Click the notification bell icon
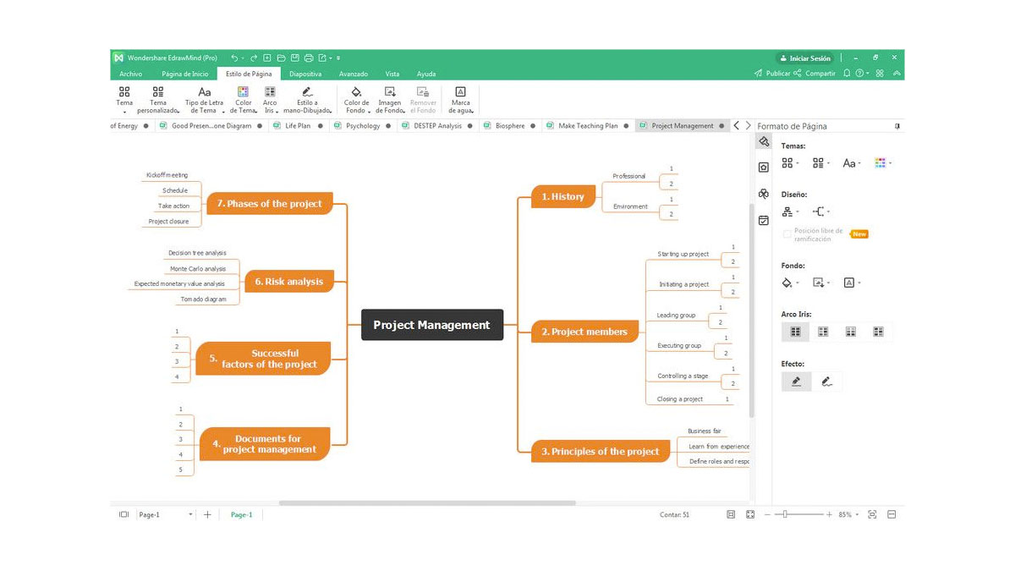This screenshot has width=1015, height=571. [x=847, y=74]
